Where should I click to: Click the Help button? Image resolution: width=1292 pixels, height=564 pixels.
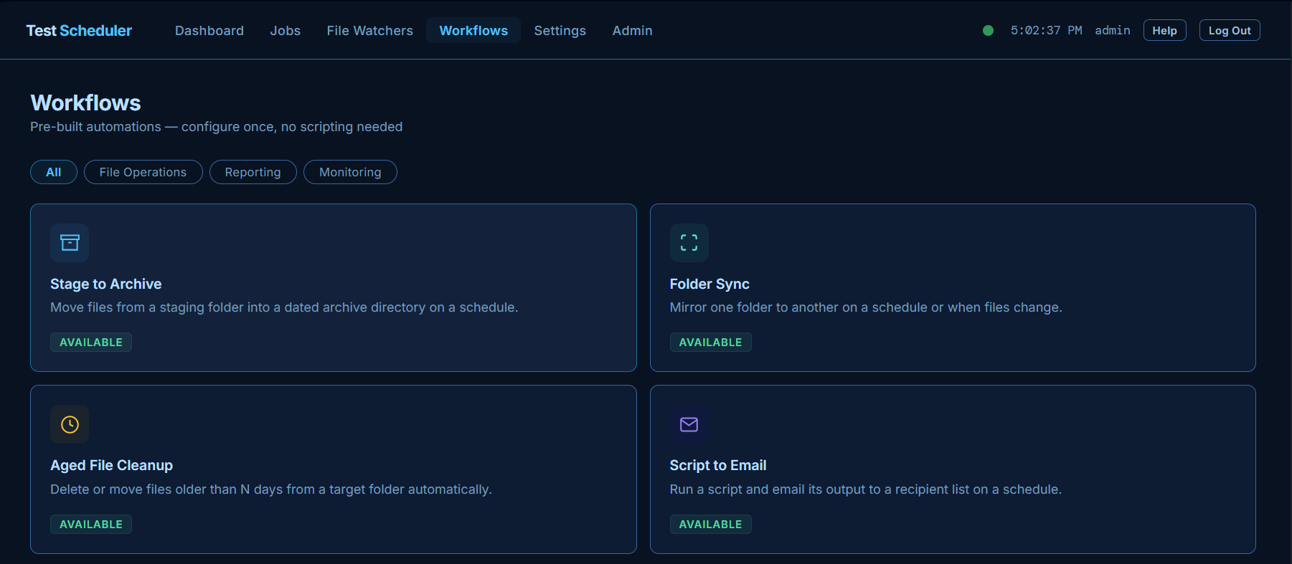[1164, 30]
